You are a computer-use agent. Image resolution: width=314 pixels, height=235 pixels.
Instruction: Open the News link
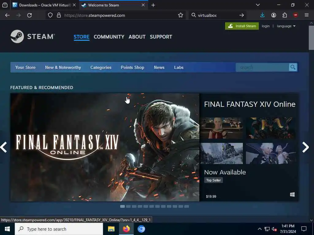[159, 67]
